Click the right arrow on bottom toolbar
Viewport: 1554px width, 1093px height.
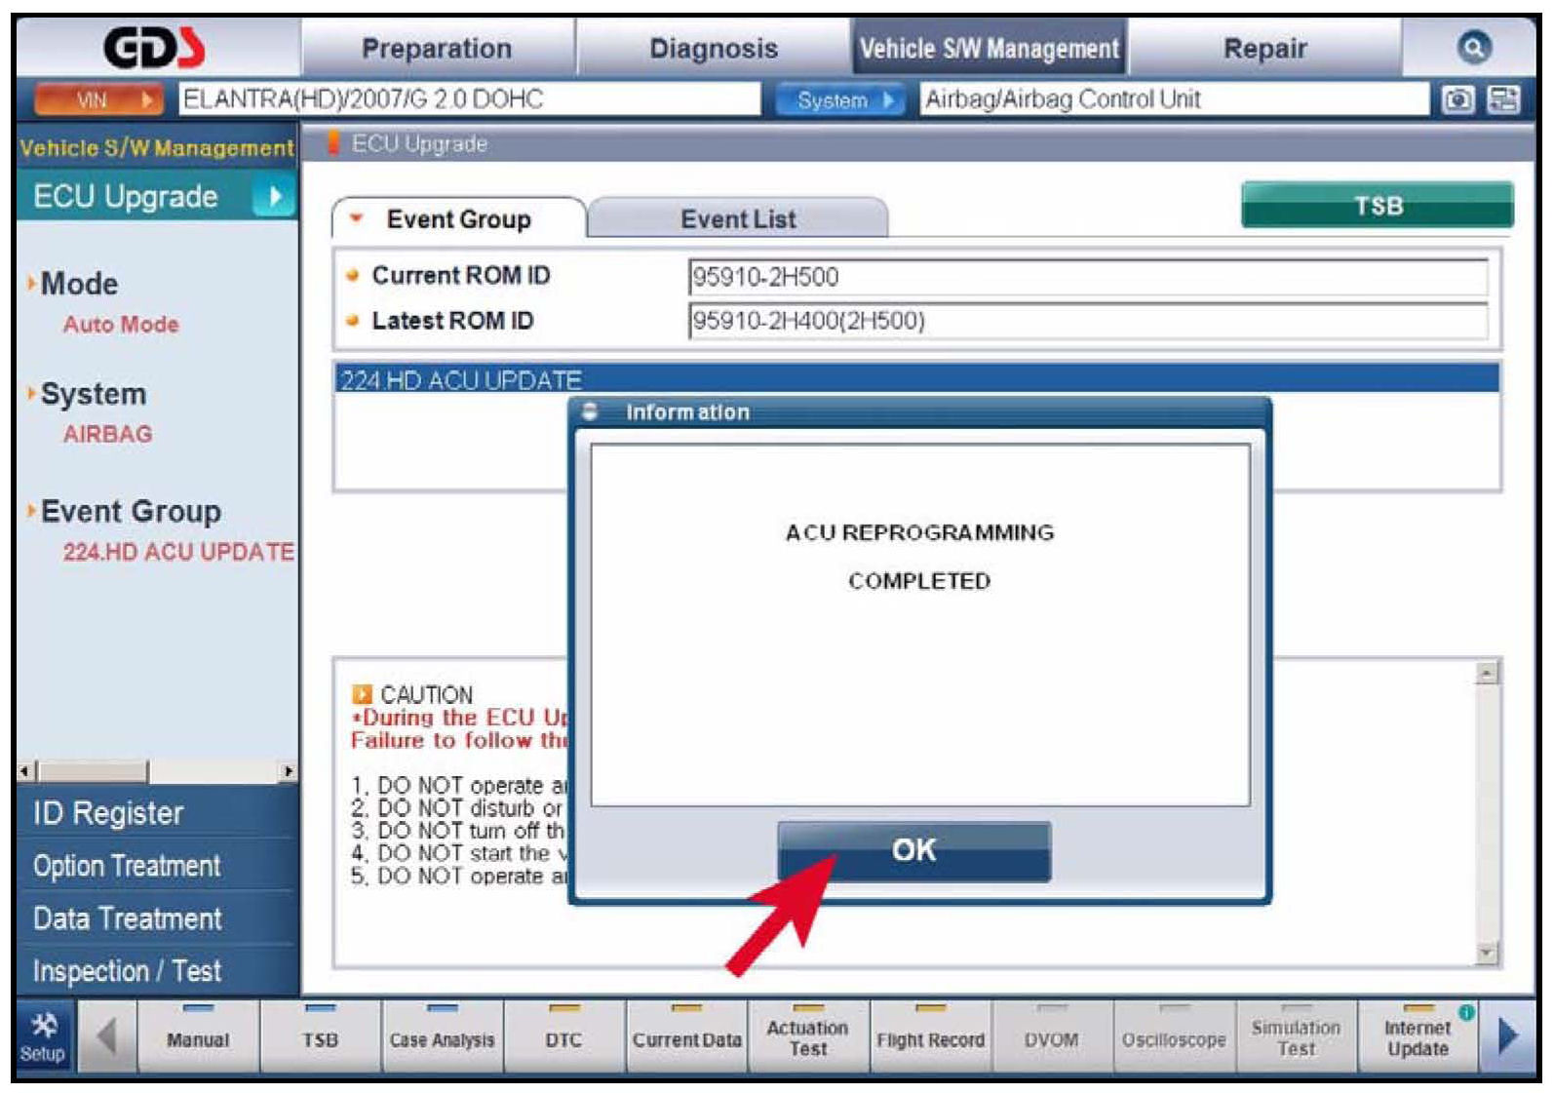point(1507,1036)
